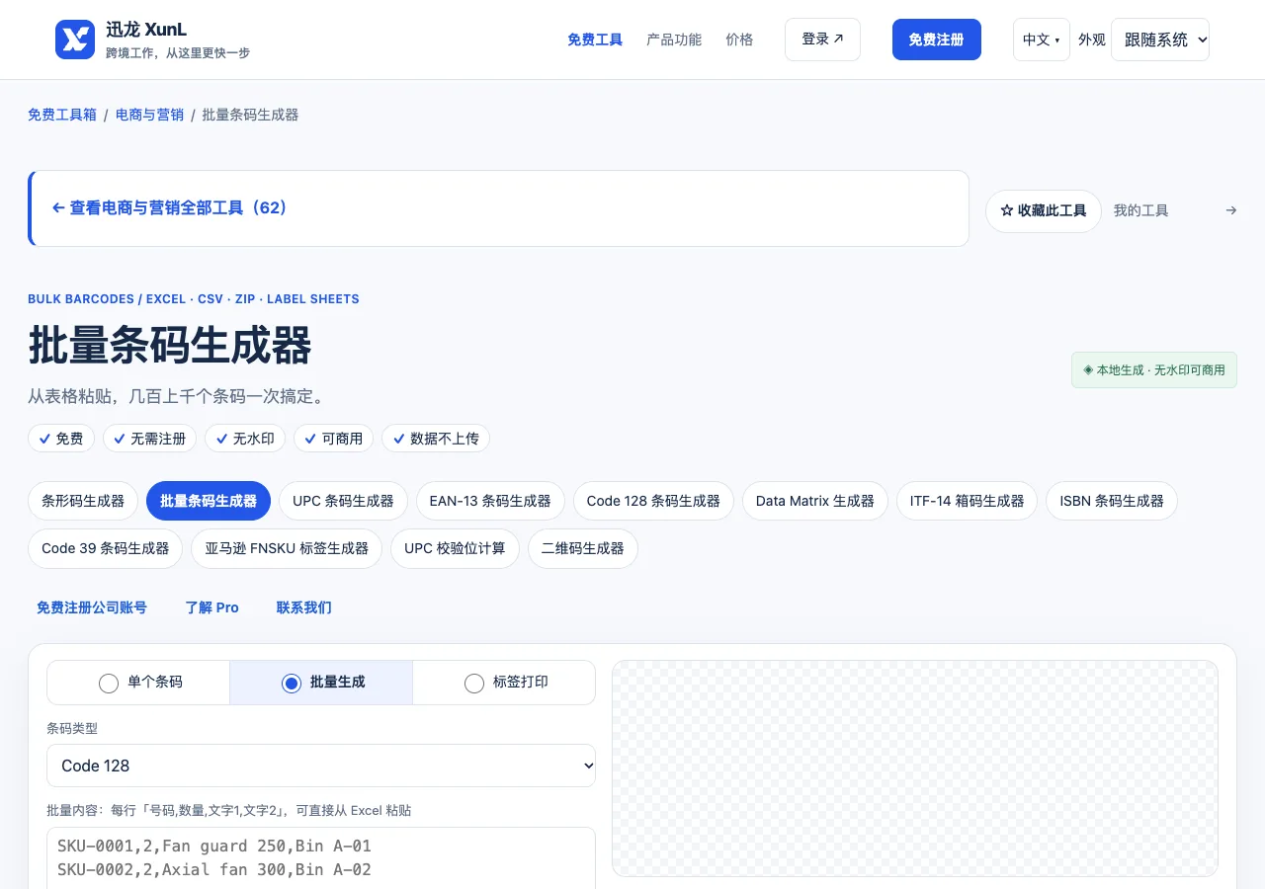This screenshot has width=1265, height=889.
Task: Click 收藏此工具 to bookmark the tool
Action: (x=1044, y=211)
